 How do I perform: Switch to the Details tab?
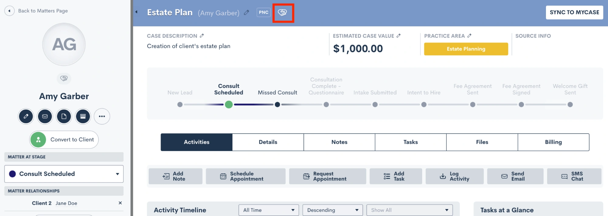coord(268,142)
